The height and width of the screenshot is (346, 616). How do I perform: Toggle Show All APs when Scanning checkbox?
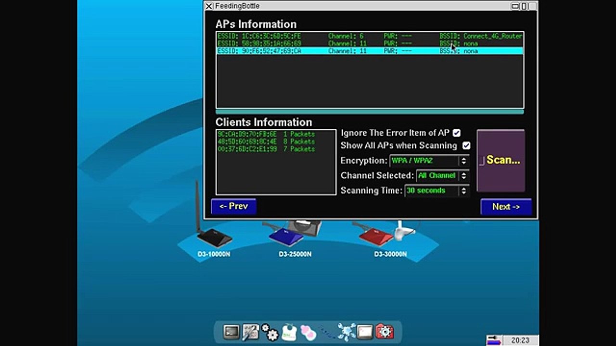[466, 145]
